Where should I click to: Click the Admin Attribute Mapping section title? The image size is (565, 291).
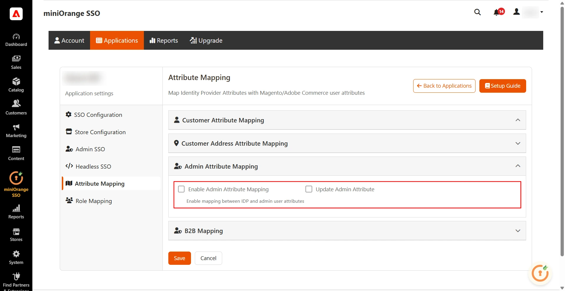pyautogui.click(x=221, y=167)
